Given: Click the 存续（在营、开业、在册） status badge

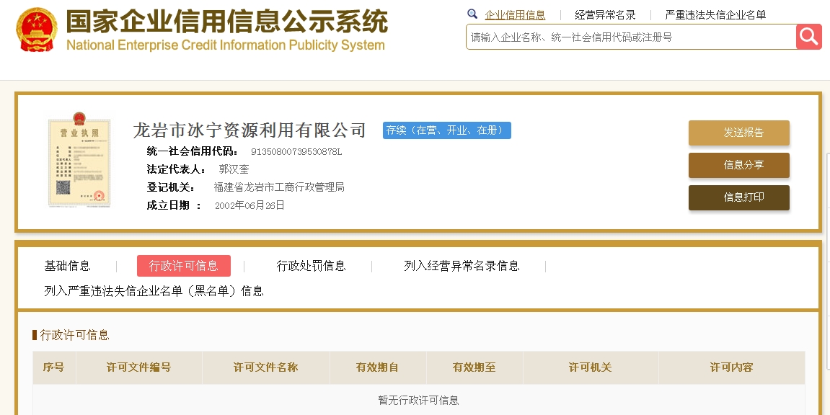Looking at the screenshot, I should tap(447, 130).
